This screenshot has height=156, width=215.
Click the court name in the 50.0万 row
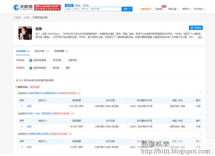[107, 127]
